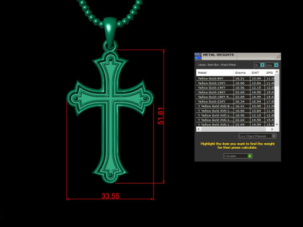Toggle the first cyan switch beside Library label
Viewport: 303px width, 227px height.
(262, 65)
